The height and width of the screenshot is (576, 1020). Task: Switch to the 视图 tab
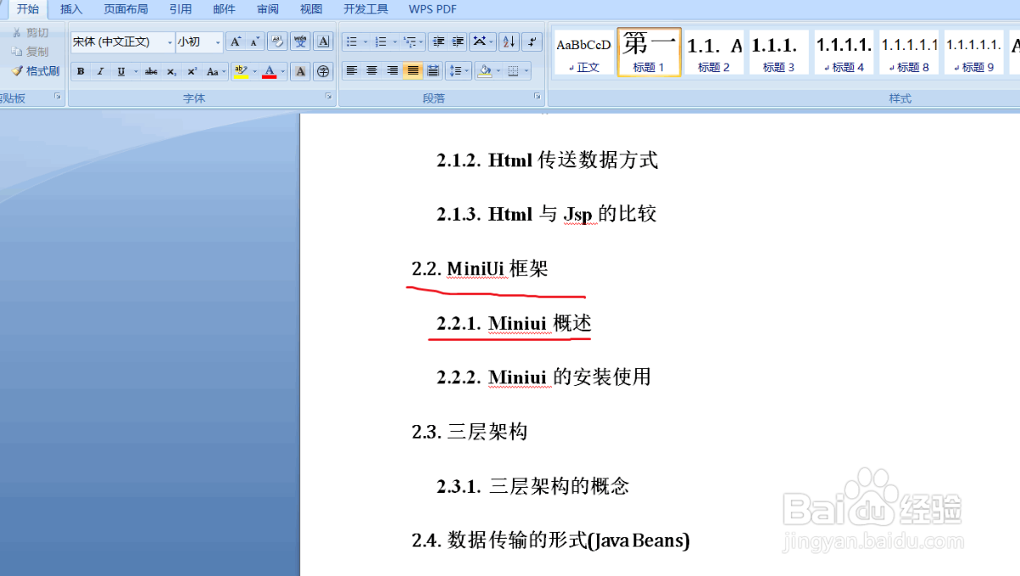(x=311, y=9)
